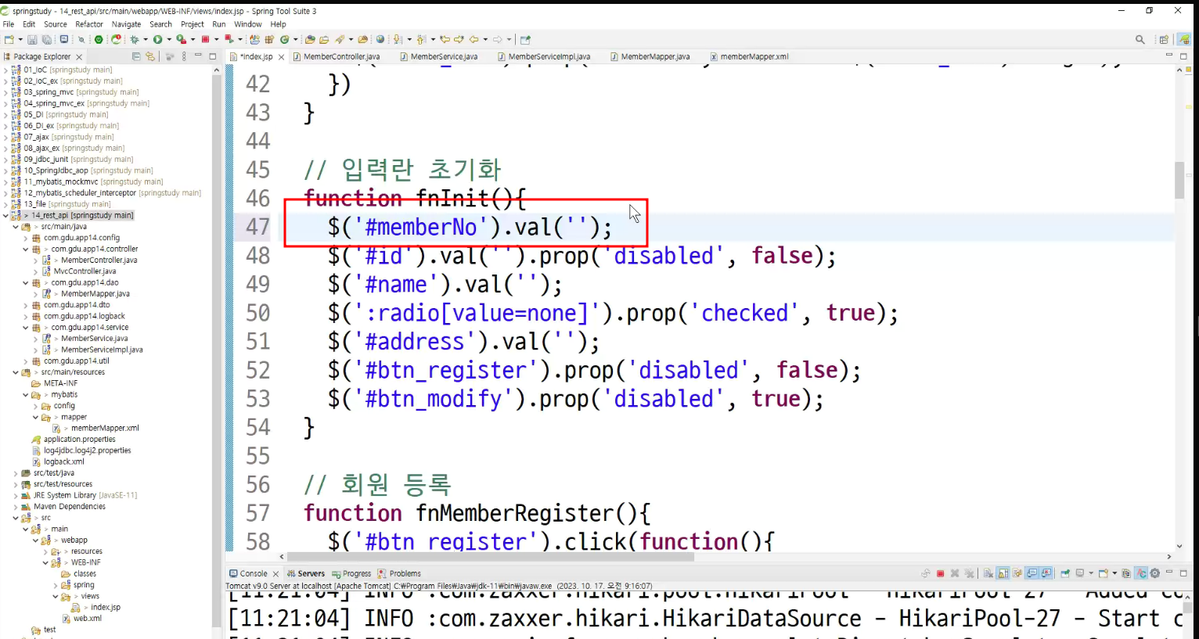Click the New file toolbar icon
The width and height of the screenshot is (1199, 639).
[x=8, y=39]
